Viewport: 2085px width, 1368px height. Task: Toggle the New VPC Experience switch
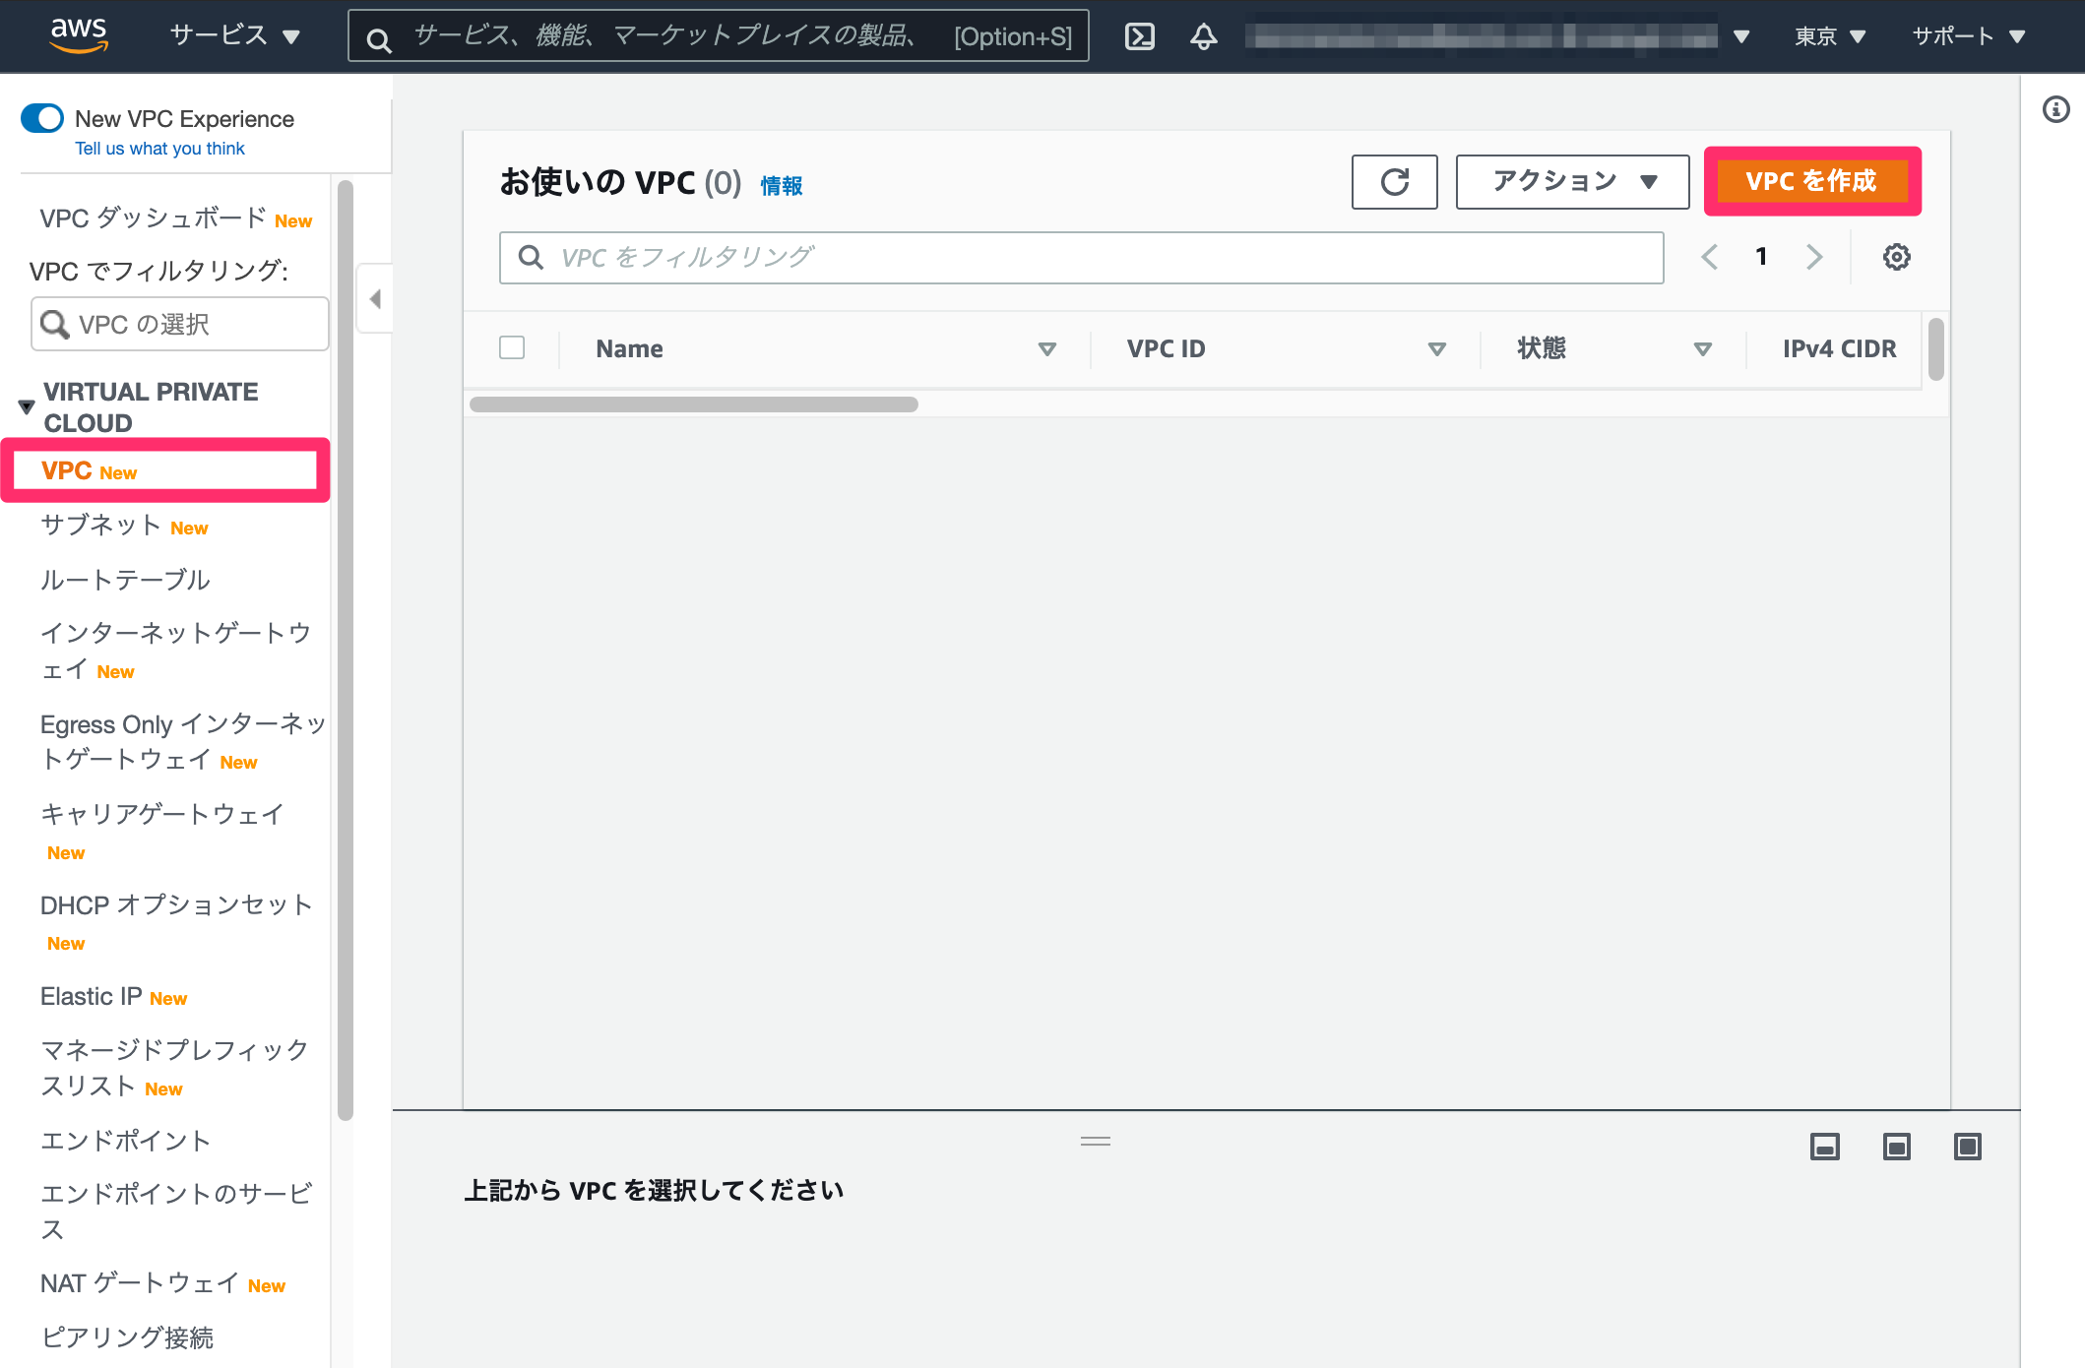tap(42, 118)
